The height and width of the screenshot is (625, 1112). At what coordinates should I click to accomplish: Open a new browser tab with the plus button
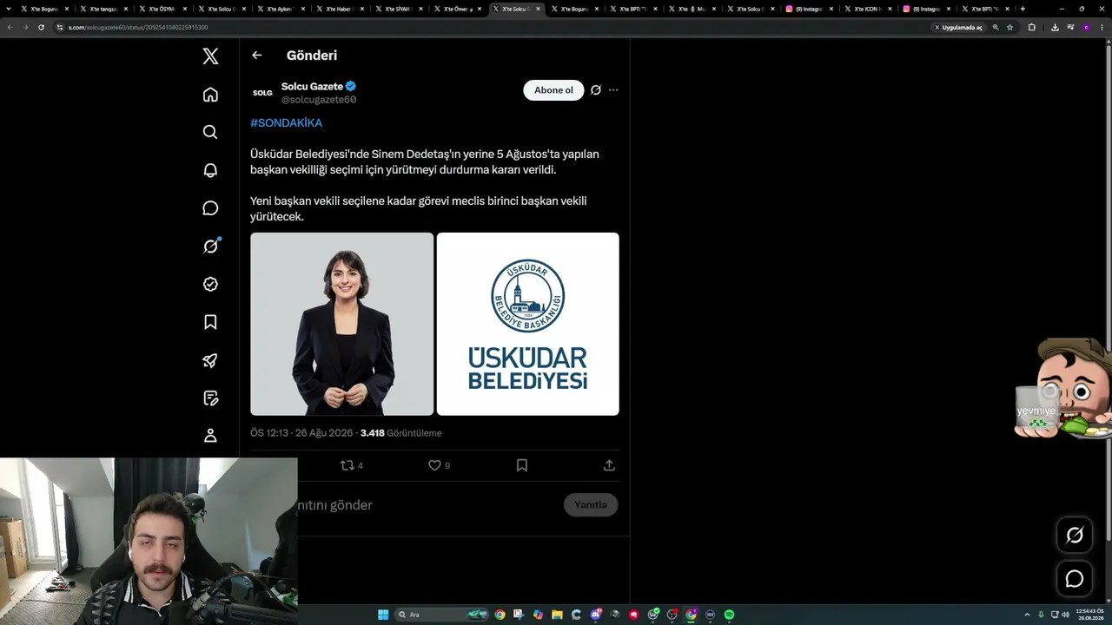[x=1023, y=9]
